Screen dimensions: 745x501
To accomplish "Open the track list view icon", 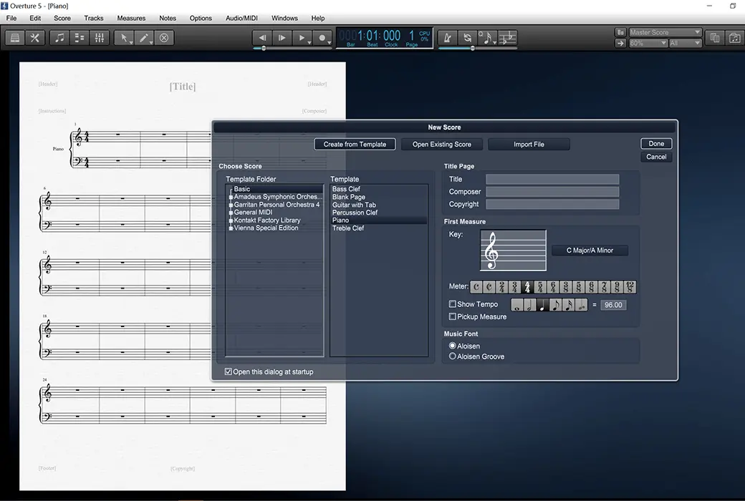I will click(x=80, y=38).
